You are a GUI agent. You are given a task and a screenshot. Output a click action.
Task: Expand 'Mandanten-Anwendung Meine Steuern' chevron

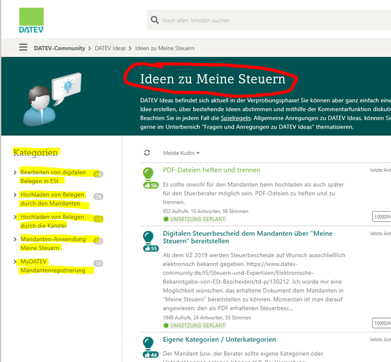point(15,239)
